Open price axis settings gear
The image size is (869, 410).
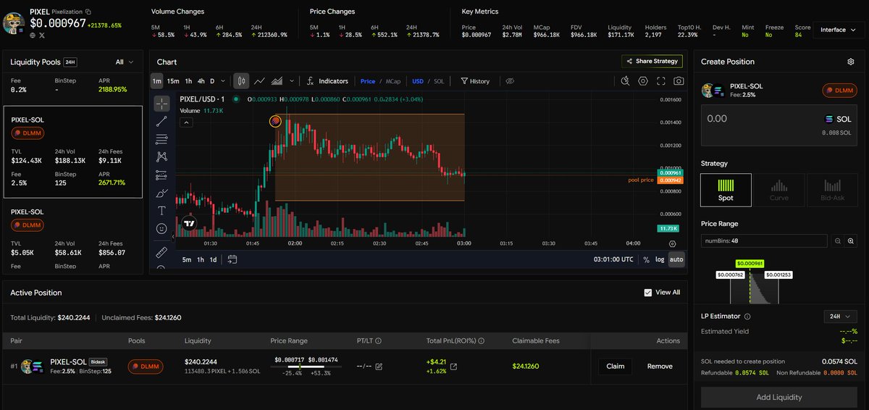(673, 244)
